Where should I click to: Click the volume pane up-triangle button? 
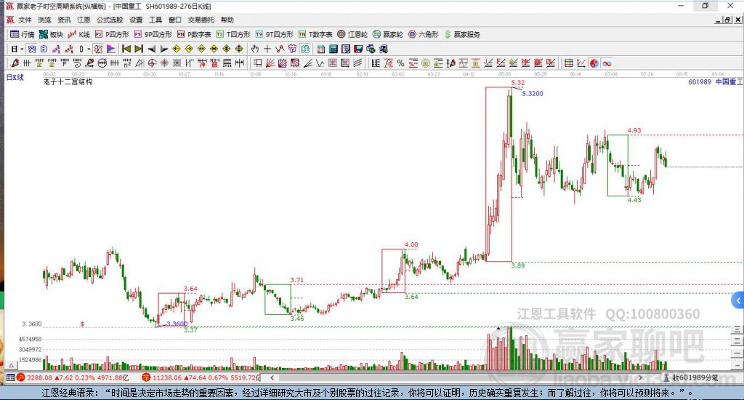12,365
